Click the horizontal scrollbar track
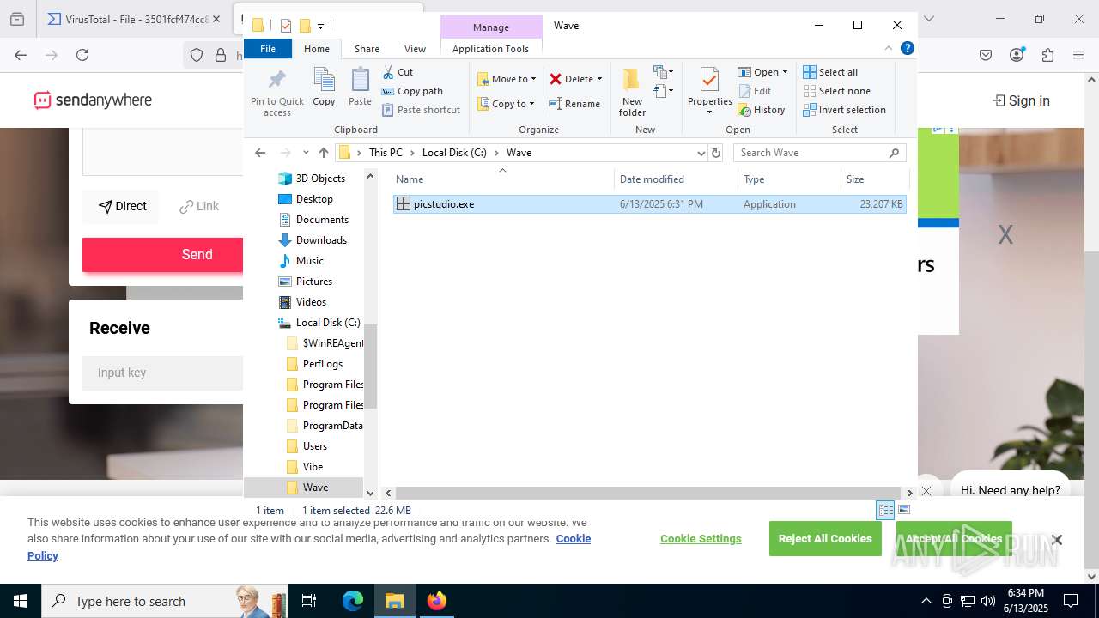Viewport: 1099px width, 618px height. coord(649,493)
